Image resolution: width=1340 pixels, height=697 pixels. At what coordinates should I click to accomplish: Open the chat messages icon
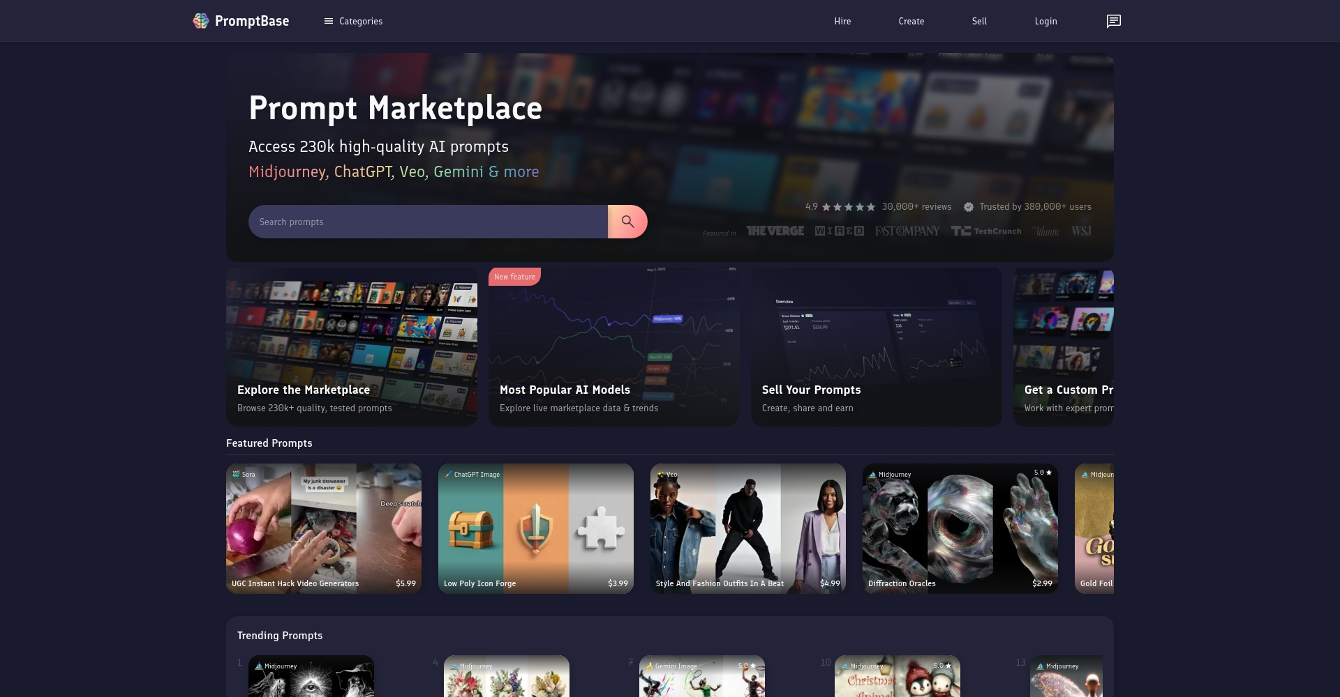pos(1113,21)
